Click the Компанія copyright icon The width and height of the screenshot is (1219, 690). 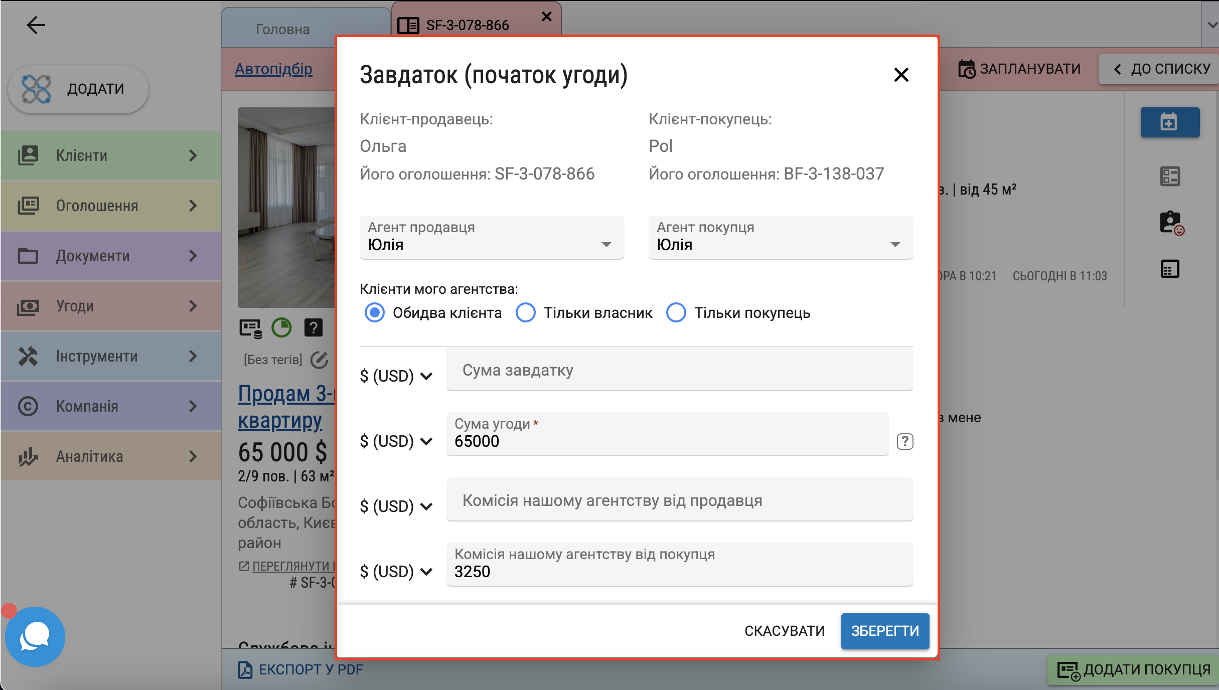(28, 406)
